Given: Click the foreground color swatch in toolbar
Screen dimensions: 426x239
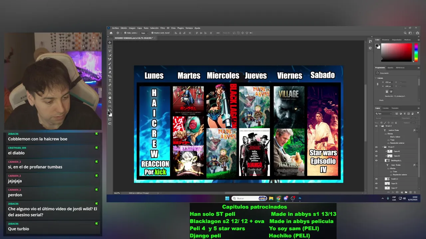Looking at the screenshot, I should [x=109, y=113].
